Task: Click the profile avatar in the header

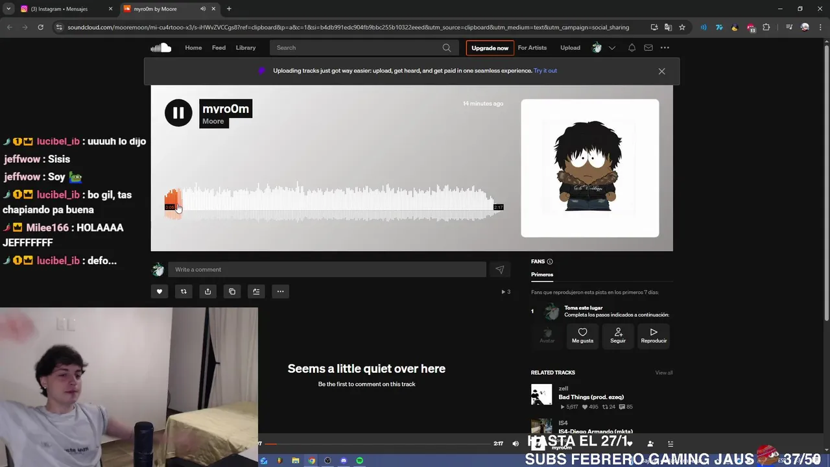Action: tap(597, 47)
